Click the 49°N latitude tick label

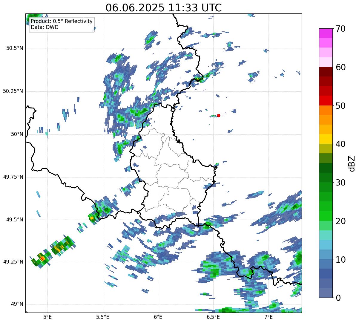17,304
